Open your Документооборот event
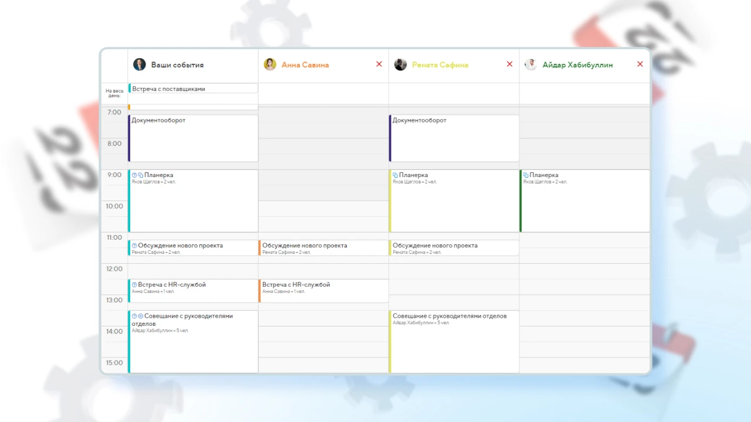This screenshot has width=751, height=422. pos(193,138)
